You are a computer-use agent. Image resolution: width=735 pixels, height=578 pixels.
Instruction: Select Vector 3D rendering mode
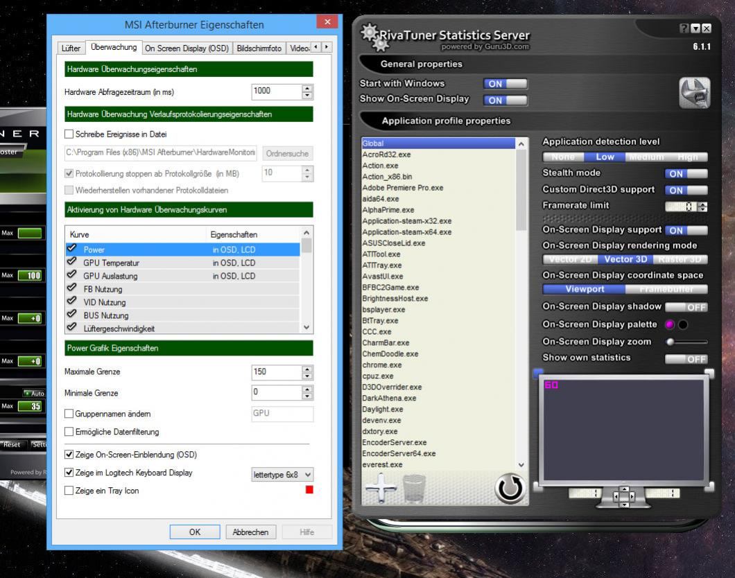(625, 259)
